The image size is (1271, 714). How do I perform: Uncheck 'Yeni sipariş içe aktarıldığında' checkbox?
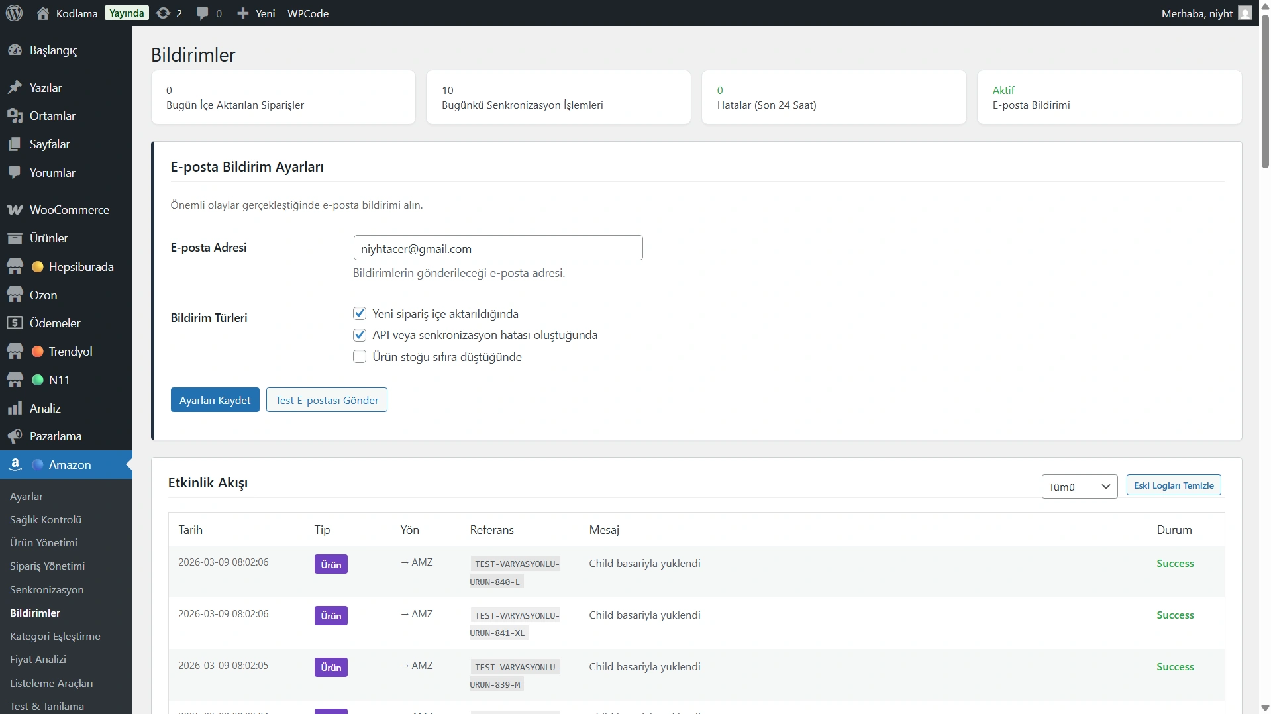click(x=360, y=313)
